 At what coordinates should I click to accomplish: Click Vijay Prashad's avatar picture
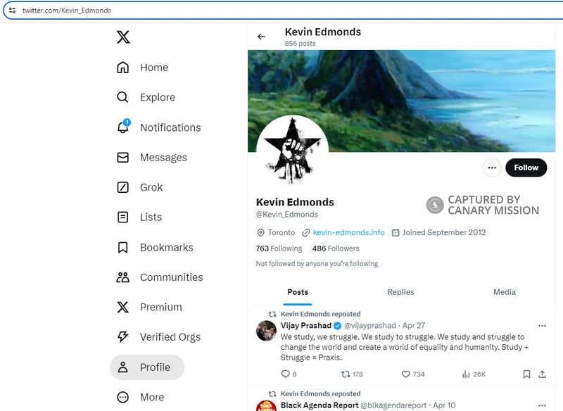[267, 331]
